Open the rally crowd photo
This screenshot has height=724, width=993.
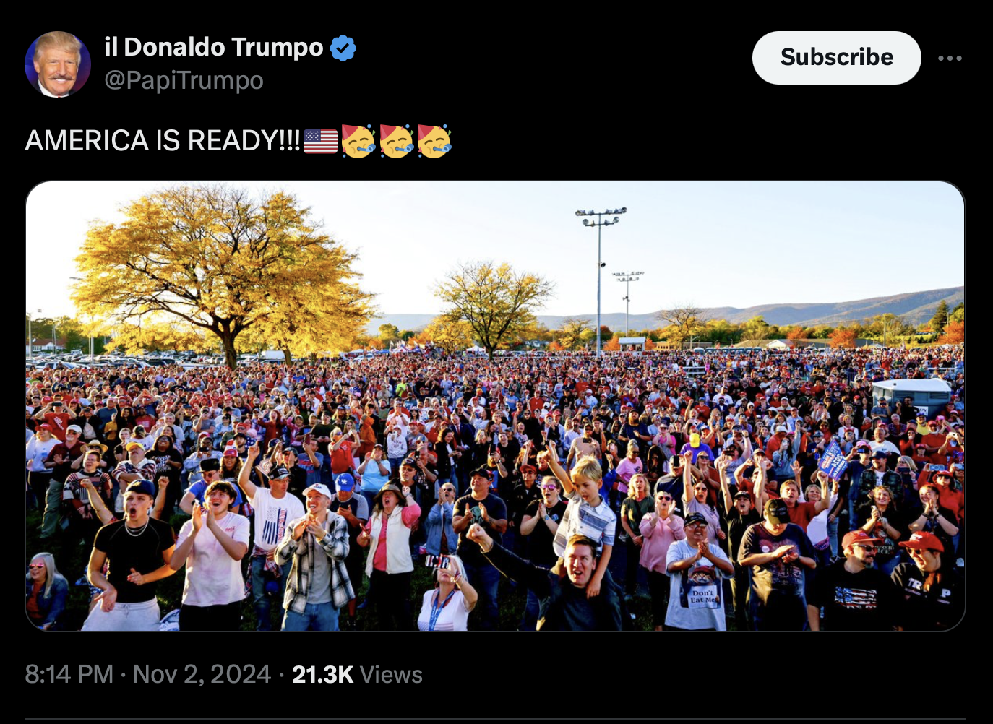click(x=495, y=406)
